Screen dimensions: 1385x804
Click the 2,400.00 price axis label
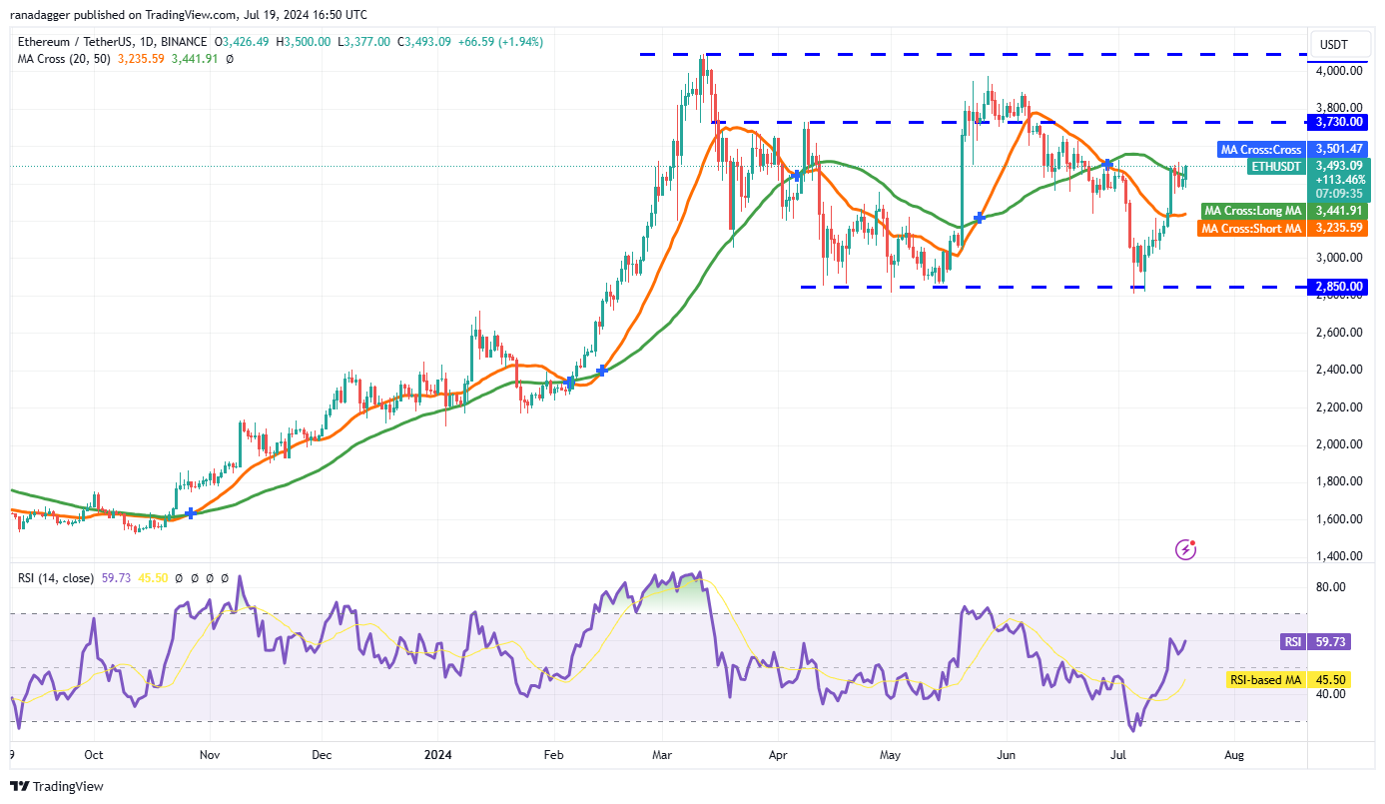pyautogui.click(x=1341, y=370)
